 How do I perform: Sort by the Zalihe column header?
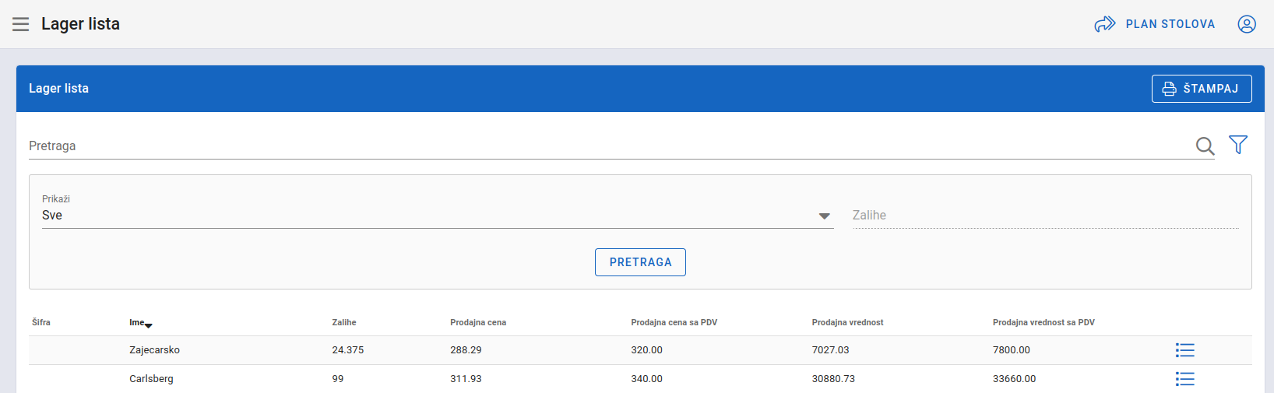click(x=344, y=322)
